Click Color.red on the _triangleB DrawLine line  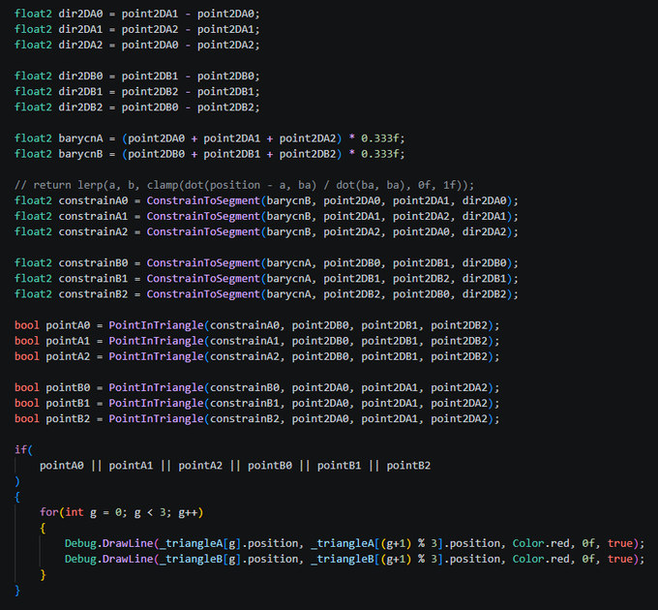tap(541, 559)
